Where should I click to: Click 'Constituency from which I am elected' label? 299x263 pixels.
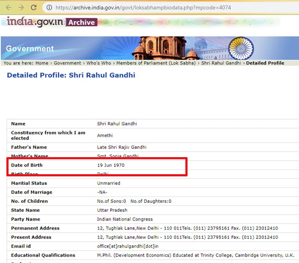pyautogui.click(x=48, y=135)
